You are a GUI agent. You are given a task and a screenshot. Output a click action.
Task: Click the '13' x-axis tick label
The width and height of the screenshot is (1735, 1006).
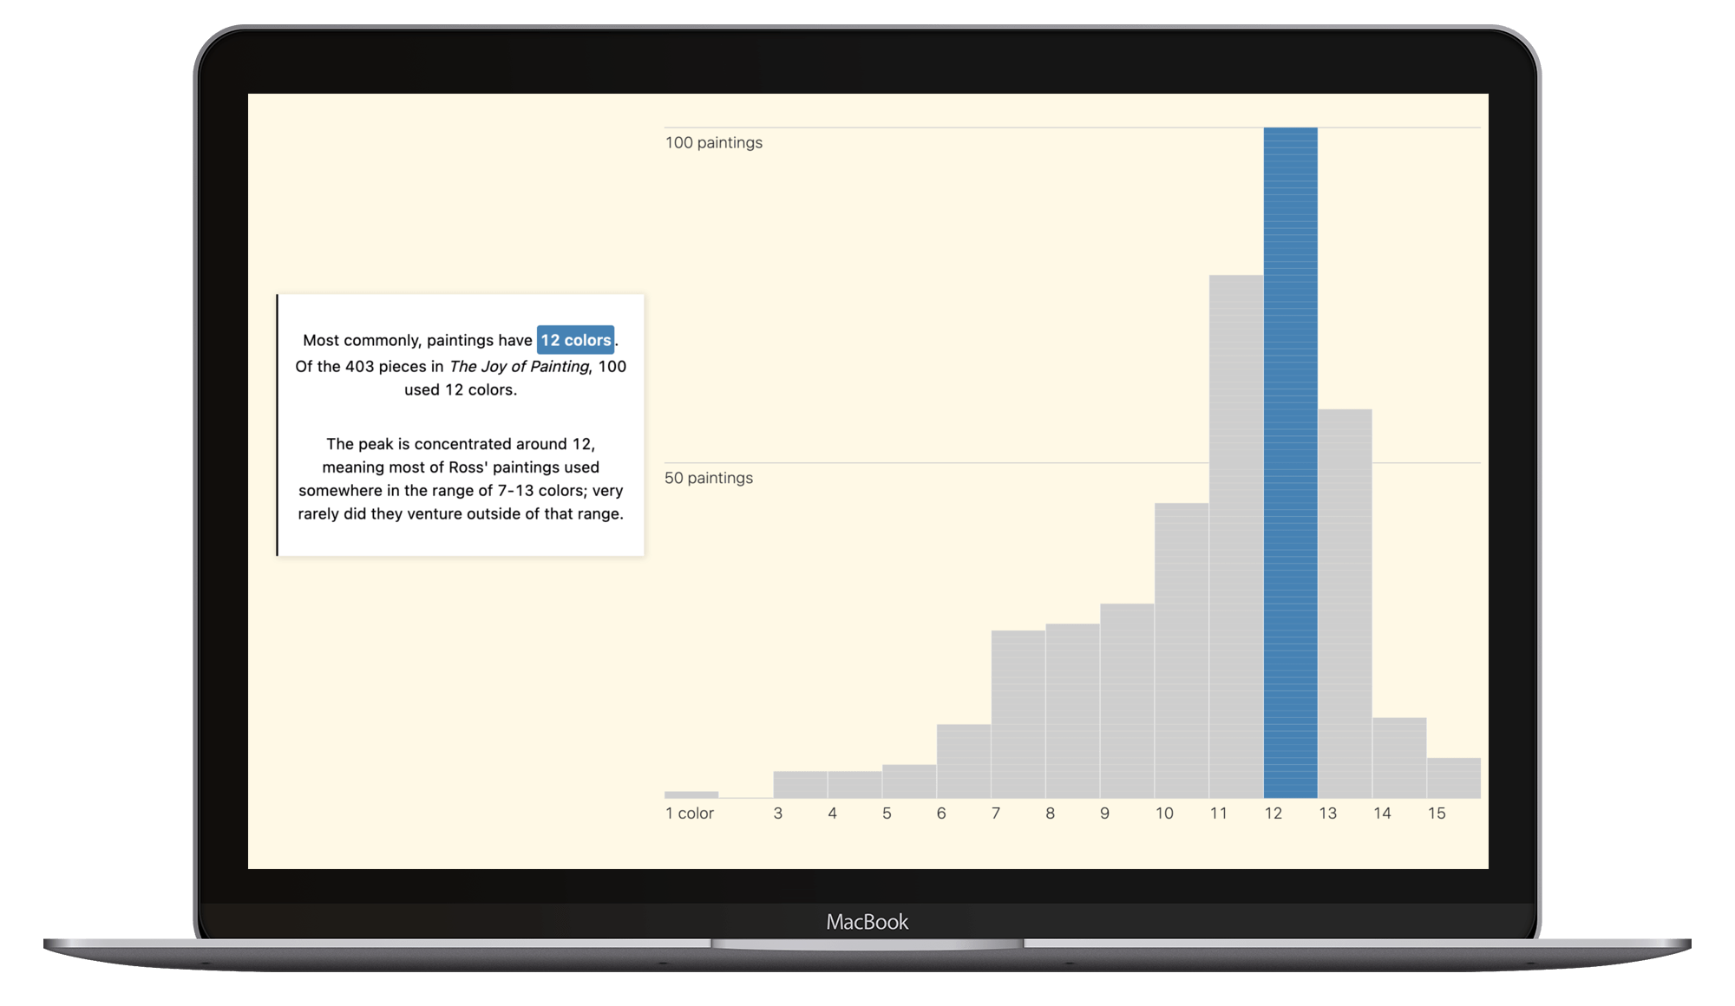1328,813
